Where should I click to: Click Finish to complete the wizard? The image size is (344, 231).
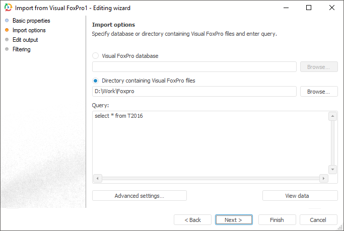pyautogui.click(x=277, y=220)
